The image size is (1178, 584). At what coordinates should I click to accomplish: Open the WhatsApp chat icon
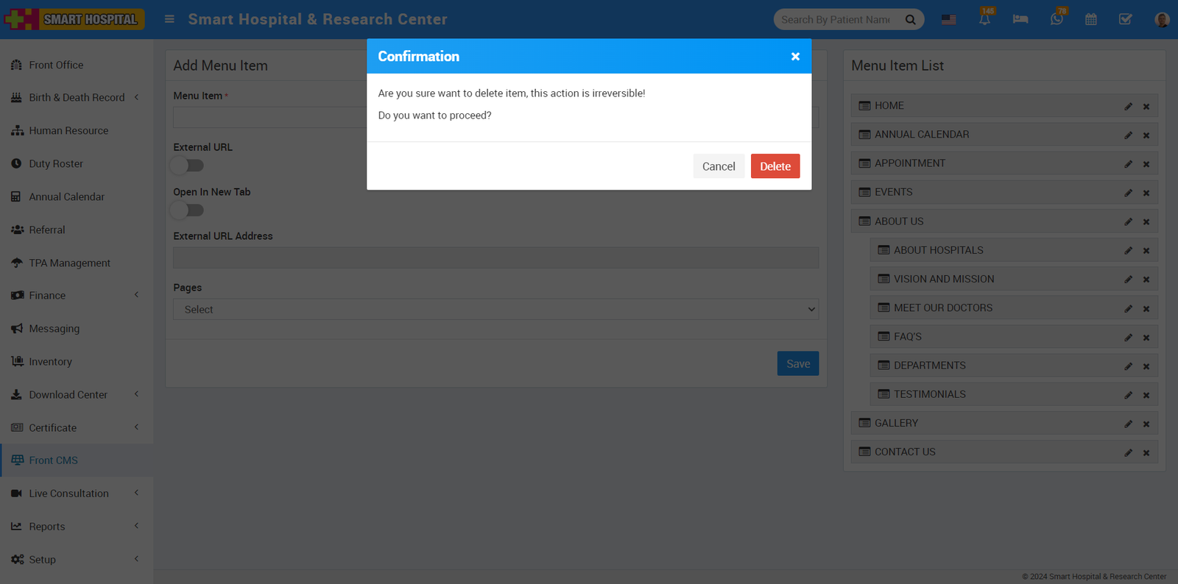[x=1057, y=20]
